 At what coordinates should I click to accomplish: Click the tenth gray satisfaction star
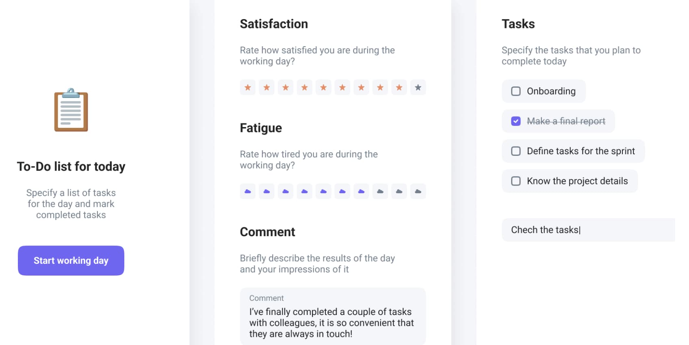point(418,87)
